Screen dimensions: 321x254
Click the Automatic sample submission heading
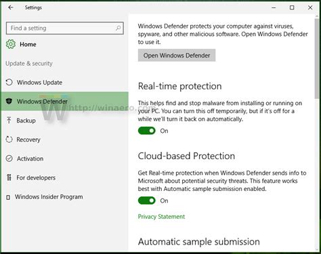point(199,242)
